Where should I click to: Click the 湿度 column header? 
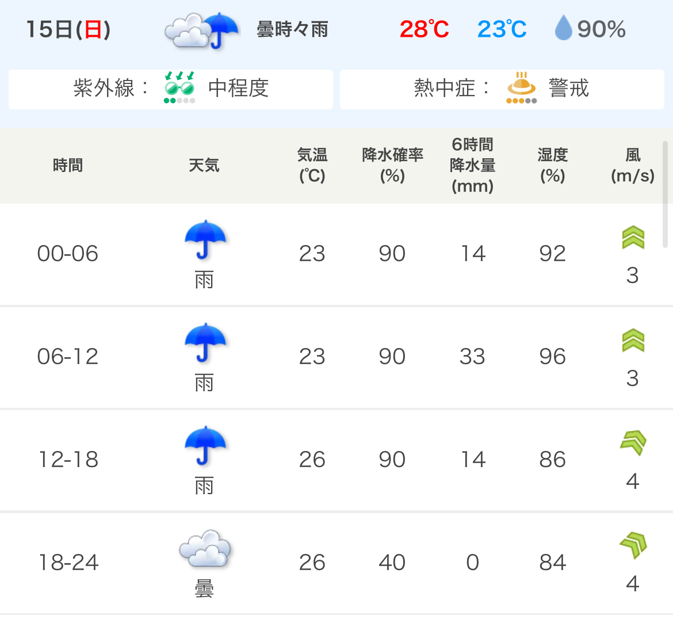[552, 165]
